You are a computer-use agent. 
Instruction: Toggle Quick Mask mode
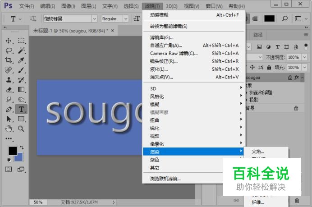point(9,169)
